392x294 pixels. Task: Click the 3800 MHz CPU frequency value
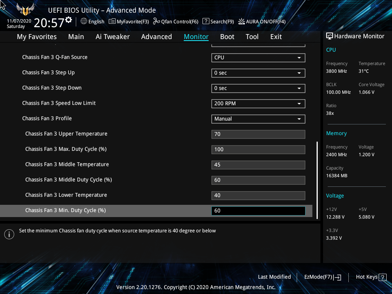[336, 71]
